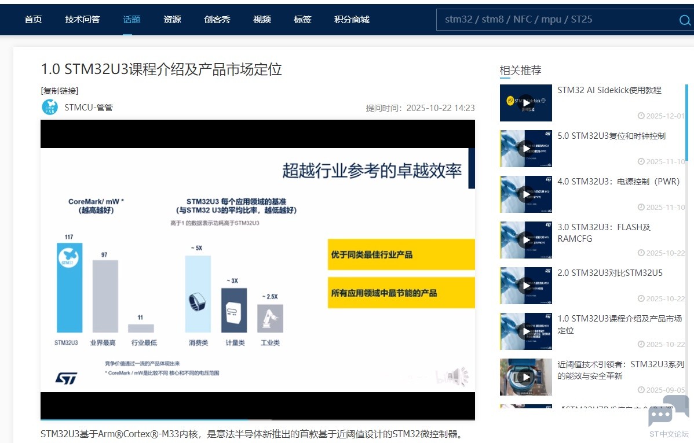Play the 4.0 电源控制 PWR video thumbnail
Viewport: 694px width, 443px height.
point(526,194)
